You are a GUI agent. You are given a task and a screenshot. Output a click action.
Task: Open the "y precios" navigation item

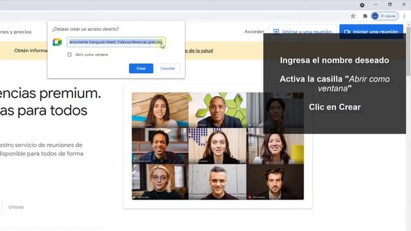15,31
